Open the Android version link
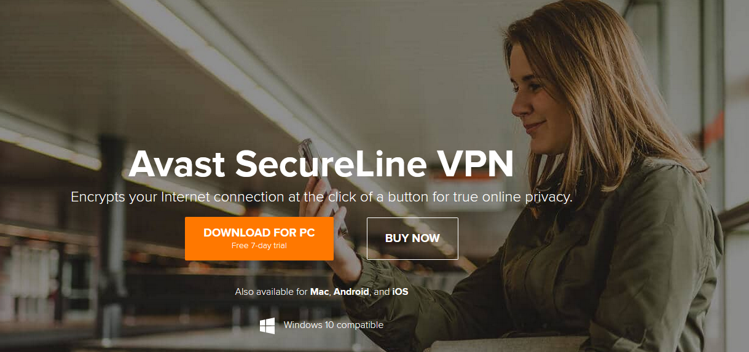The image size is (749, 352). (x=351, y=292)
